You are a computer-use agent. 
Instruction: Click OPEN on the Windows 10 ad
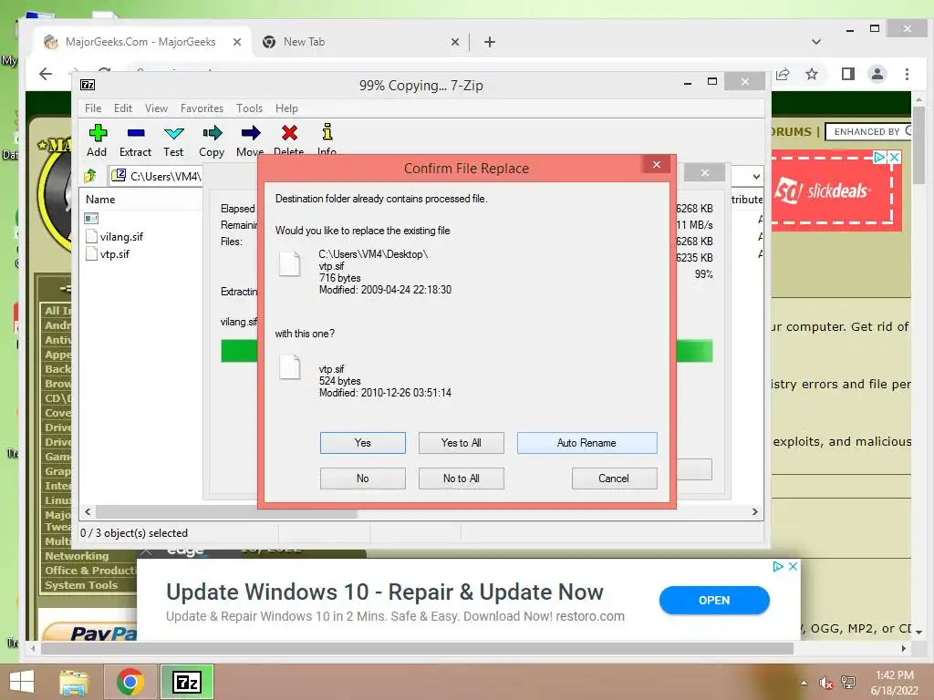coord(714,600)
